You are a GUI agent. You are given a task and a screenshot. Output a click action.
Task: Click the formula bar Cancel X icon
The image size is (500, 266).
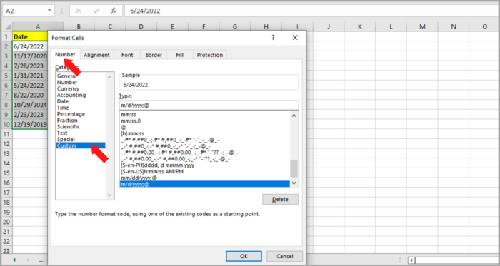coord(79,11)
